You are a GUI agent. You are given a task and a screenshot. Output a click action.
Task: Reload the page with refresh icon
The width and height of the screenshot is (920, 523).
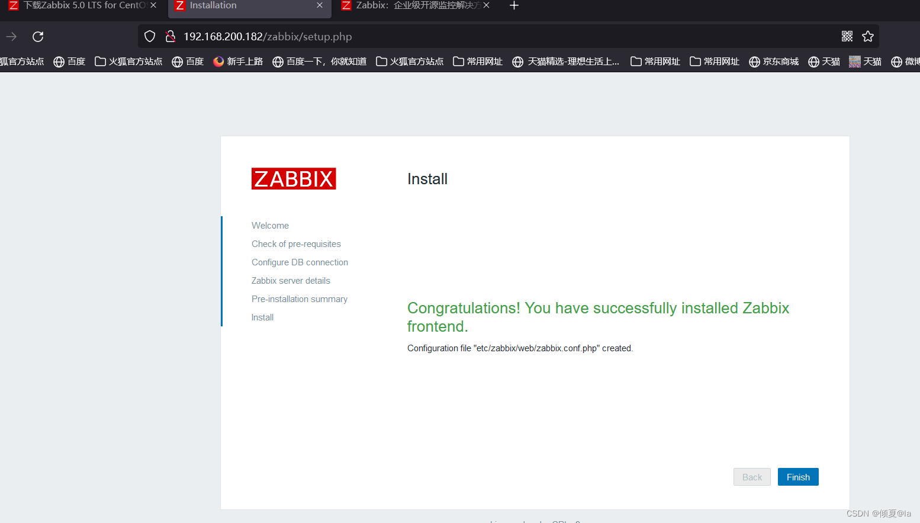coord(38,37)
